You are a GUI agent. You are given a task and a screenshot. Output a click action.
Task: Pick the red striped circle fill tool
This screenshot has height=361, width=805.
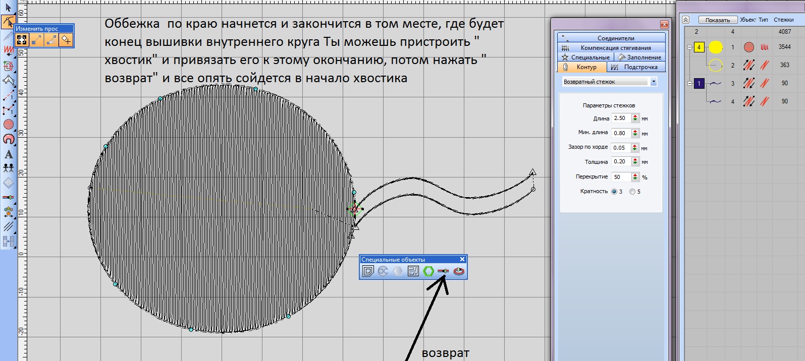pyautogui.click(x=9, y=124)
